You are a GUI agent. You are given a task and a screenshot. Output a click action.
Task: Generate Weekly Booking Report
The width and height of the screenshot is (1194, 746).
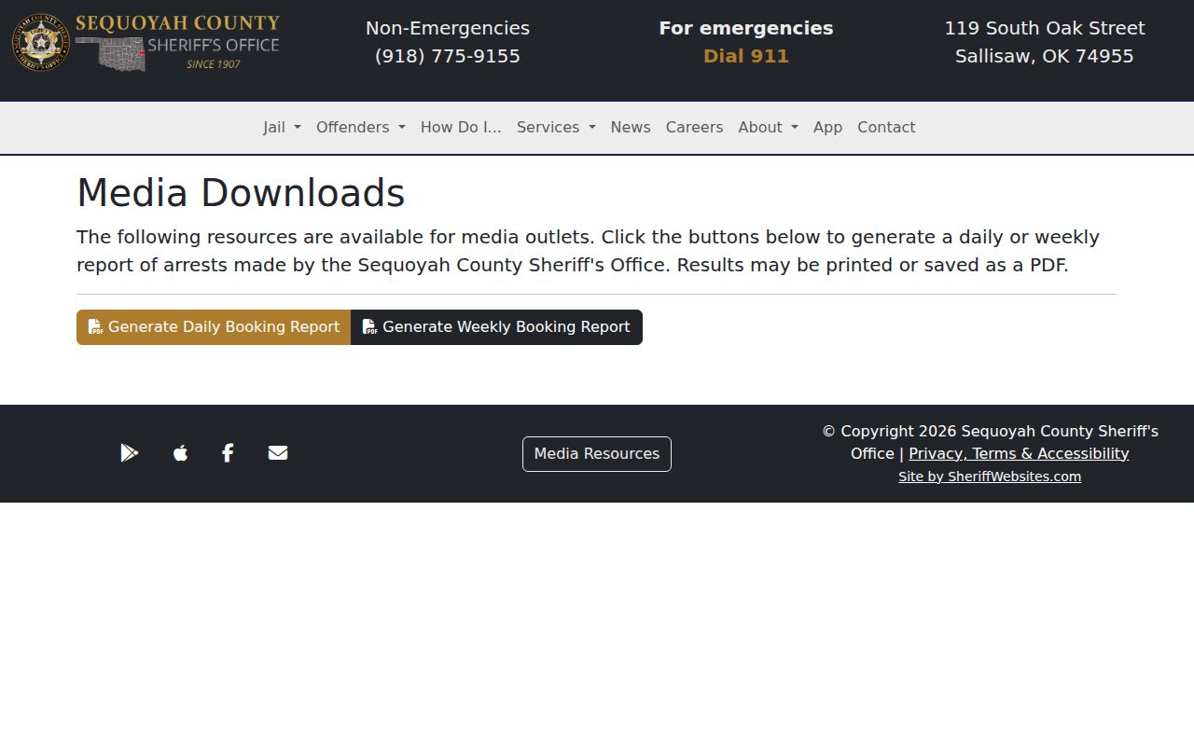pos(496,327)
